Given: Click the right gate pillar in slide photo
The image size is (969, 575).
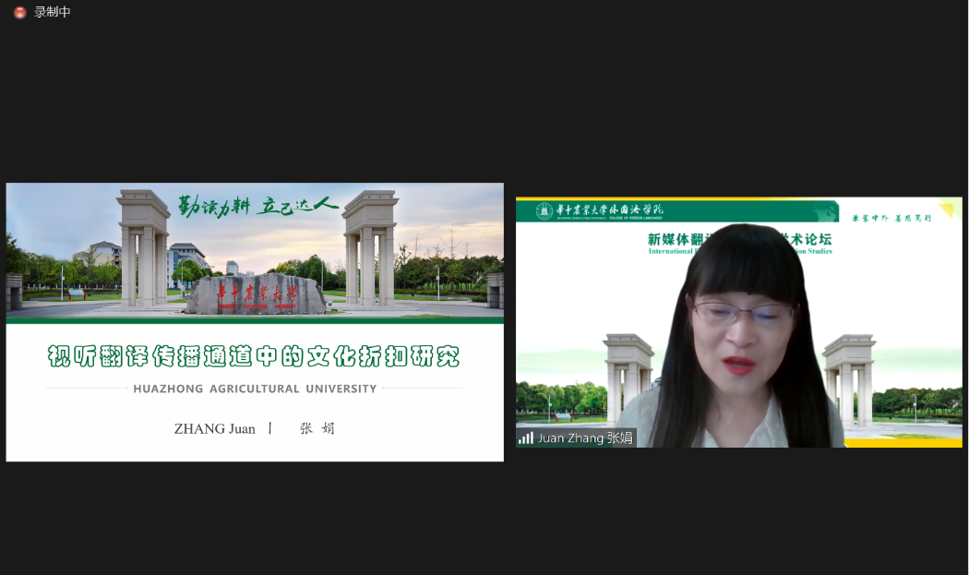Looking at the screenshot, I should click(x=369, y=247).
